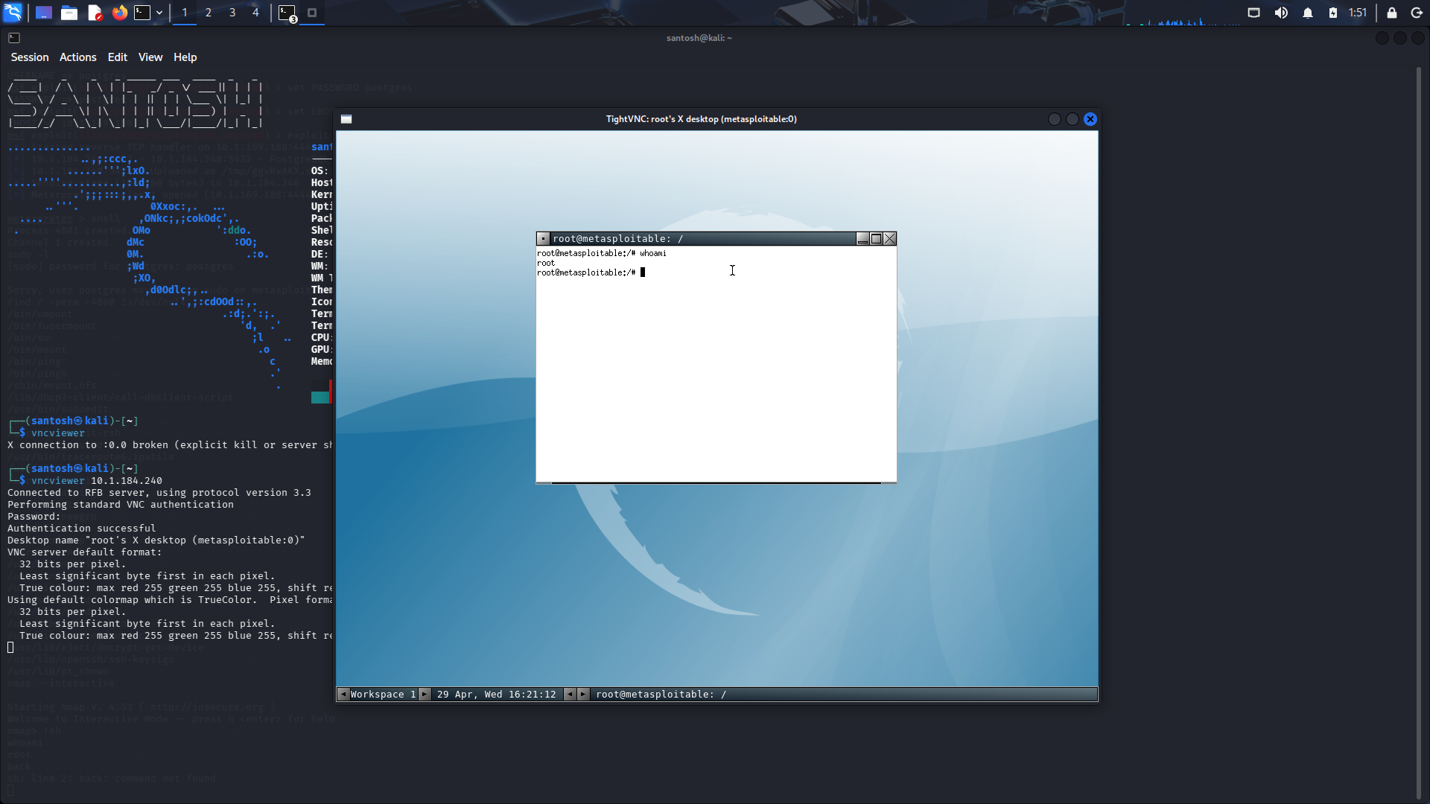Open the notifications bell icon
The width and height of the screenshot is (1430, 804).
coord(1308,13)
